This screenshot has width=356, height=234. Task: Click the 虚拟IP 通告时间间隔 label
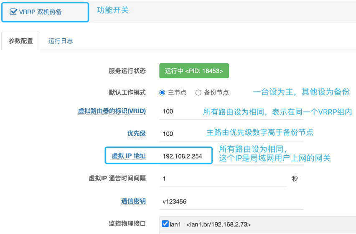[x=117, y=179]
